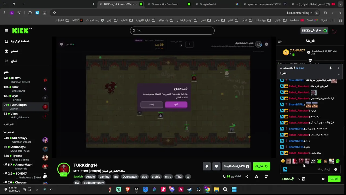Select muted speaker emote in quick emotes
Image resolution: width=346 pixels, height=195 pixels.
[313, 161]
